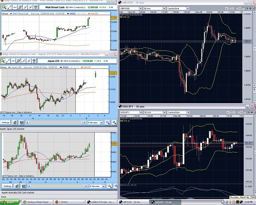This screenshot has width=256, height=205.
Task: Switch to Firefox group in taskbar
Action: tap(70, 202)
